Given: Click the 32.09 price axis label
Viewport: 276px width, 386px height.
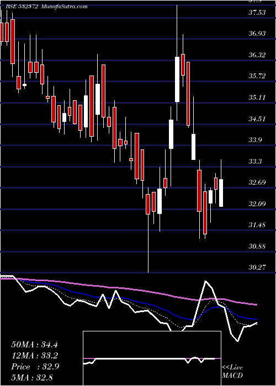Looking at the screenshot, I should (257, 204).
